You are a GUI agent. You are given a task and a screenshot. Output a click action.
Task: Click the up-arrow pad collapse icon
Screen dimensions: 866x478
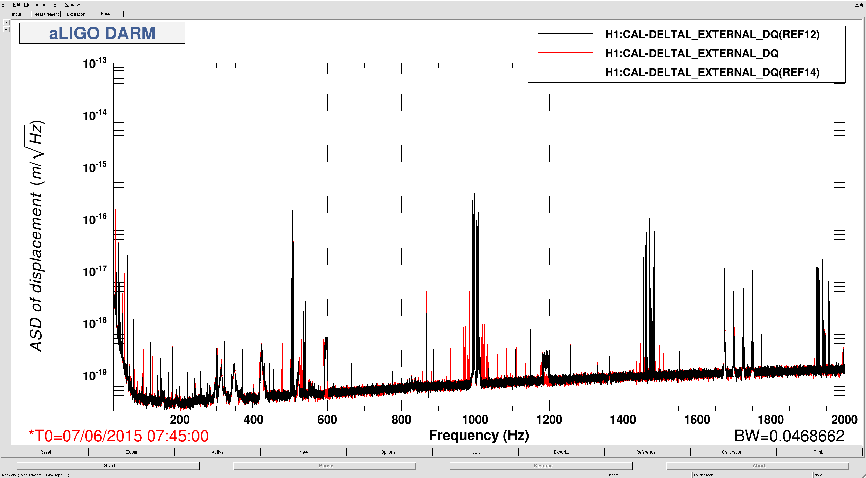(x=6, y=29)
